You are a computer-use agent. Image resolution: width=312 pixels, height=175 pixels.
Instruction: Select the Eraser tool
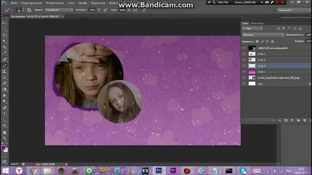pyautogui.click(x=4, y=83)
